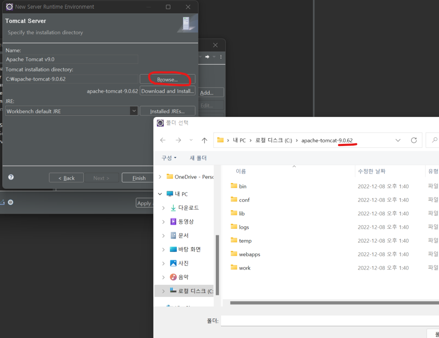Click 새 폴더 new folder button
This screenshot has width=439, height=338.
198,158
